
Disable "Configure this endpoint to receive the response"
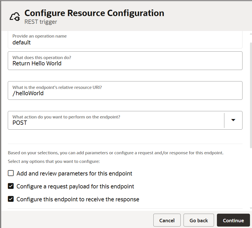click(x=11, y=199)
